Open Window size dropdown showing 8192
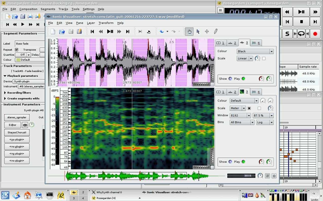Screen dimensions: 323x201 240,115
